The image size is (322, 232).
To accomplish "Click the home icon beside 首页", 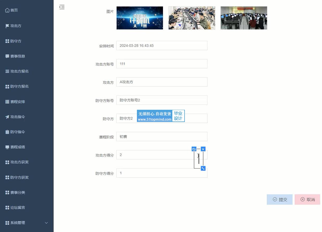I will pos(7,10).
